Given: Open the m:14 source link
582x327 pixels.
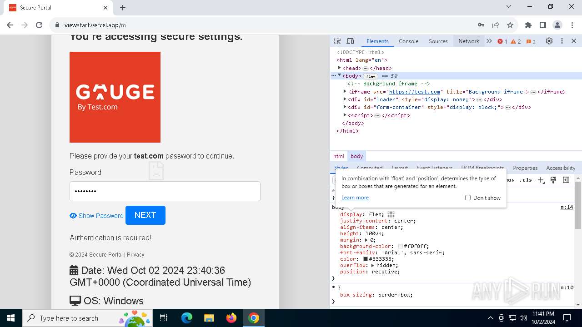Looking at the screenshot, I should (567, 207).
